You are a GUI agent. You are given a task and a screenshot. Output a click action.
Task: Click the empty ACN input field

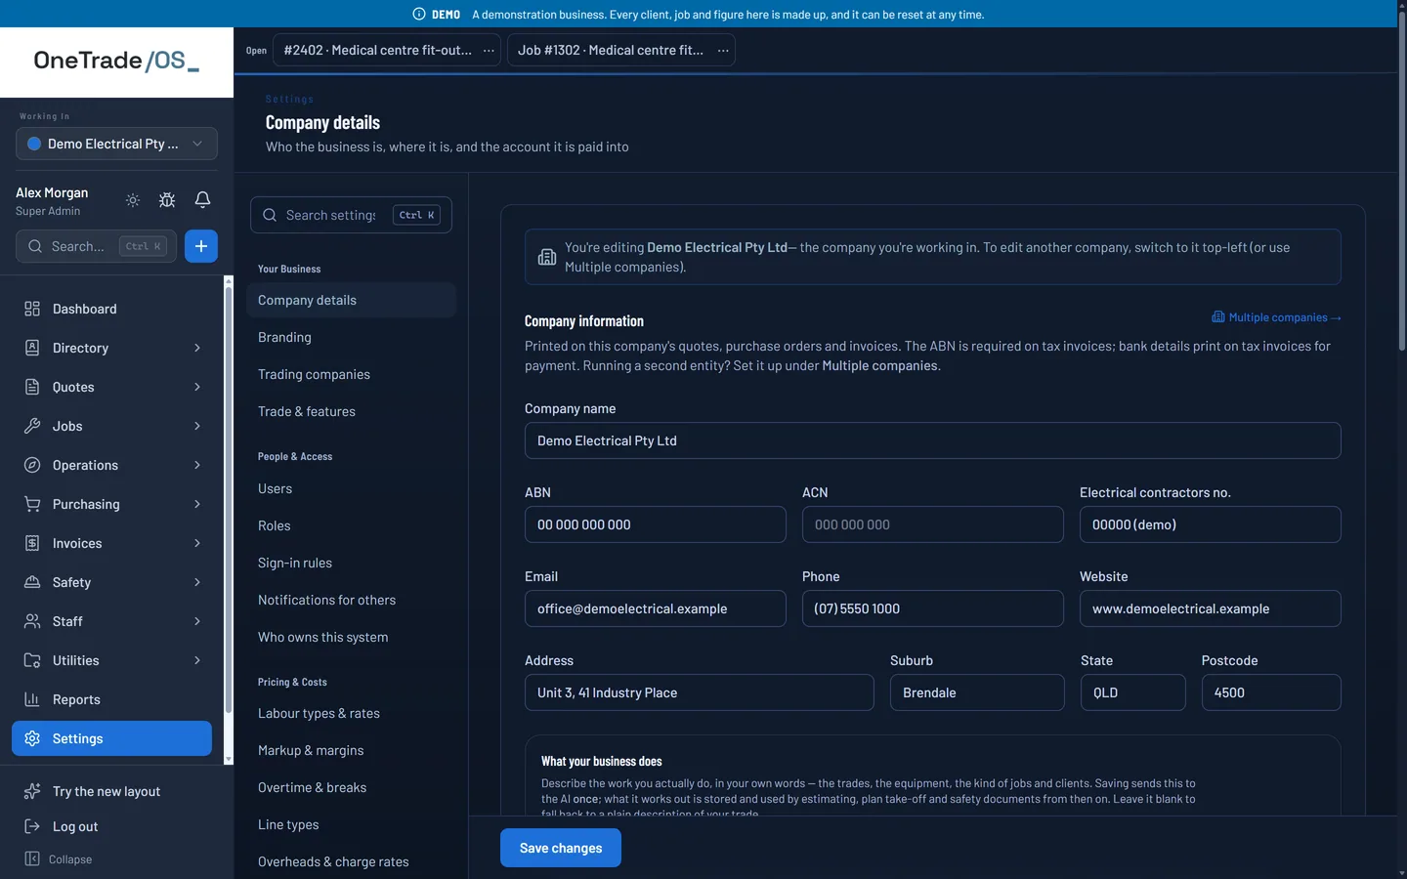coord(933,524)
